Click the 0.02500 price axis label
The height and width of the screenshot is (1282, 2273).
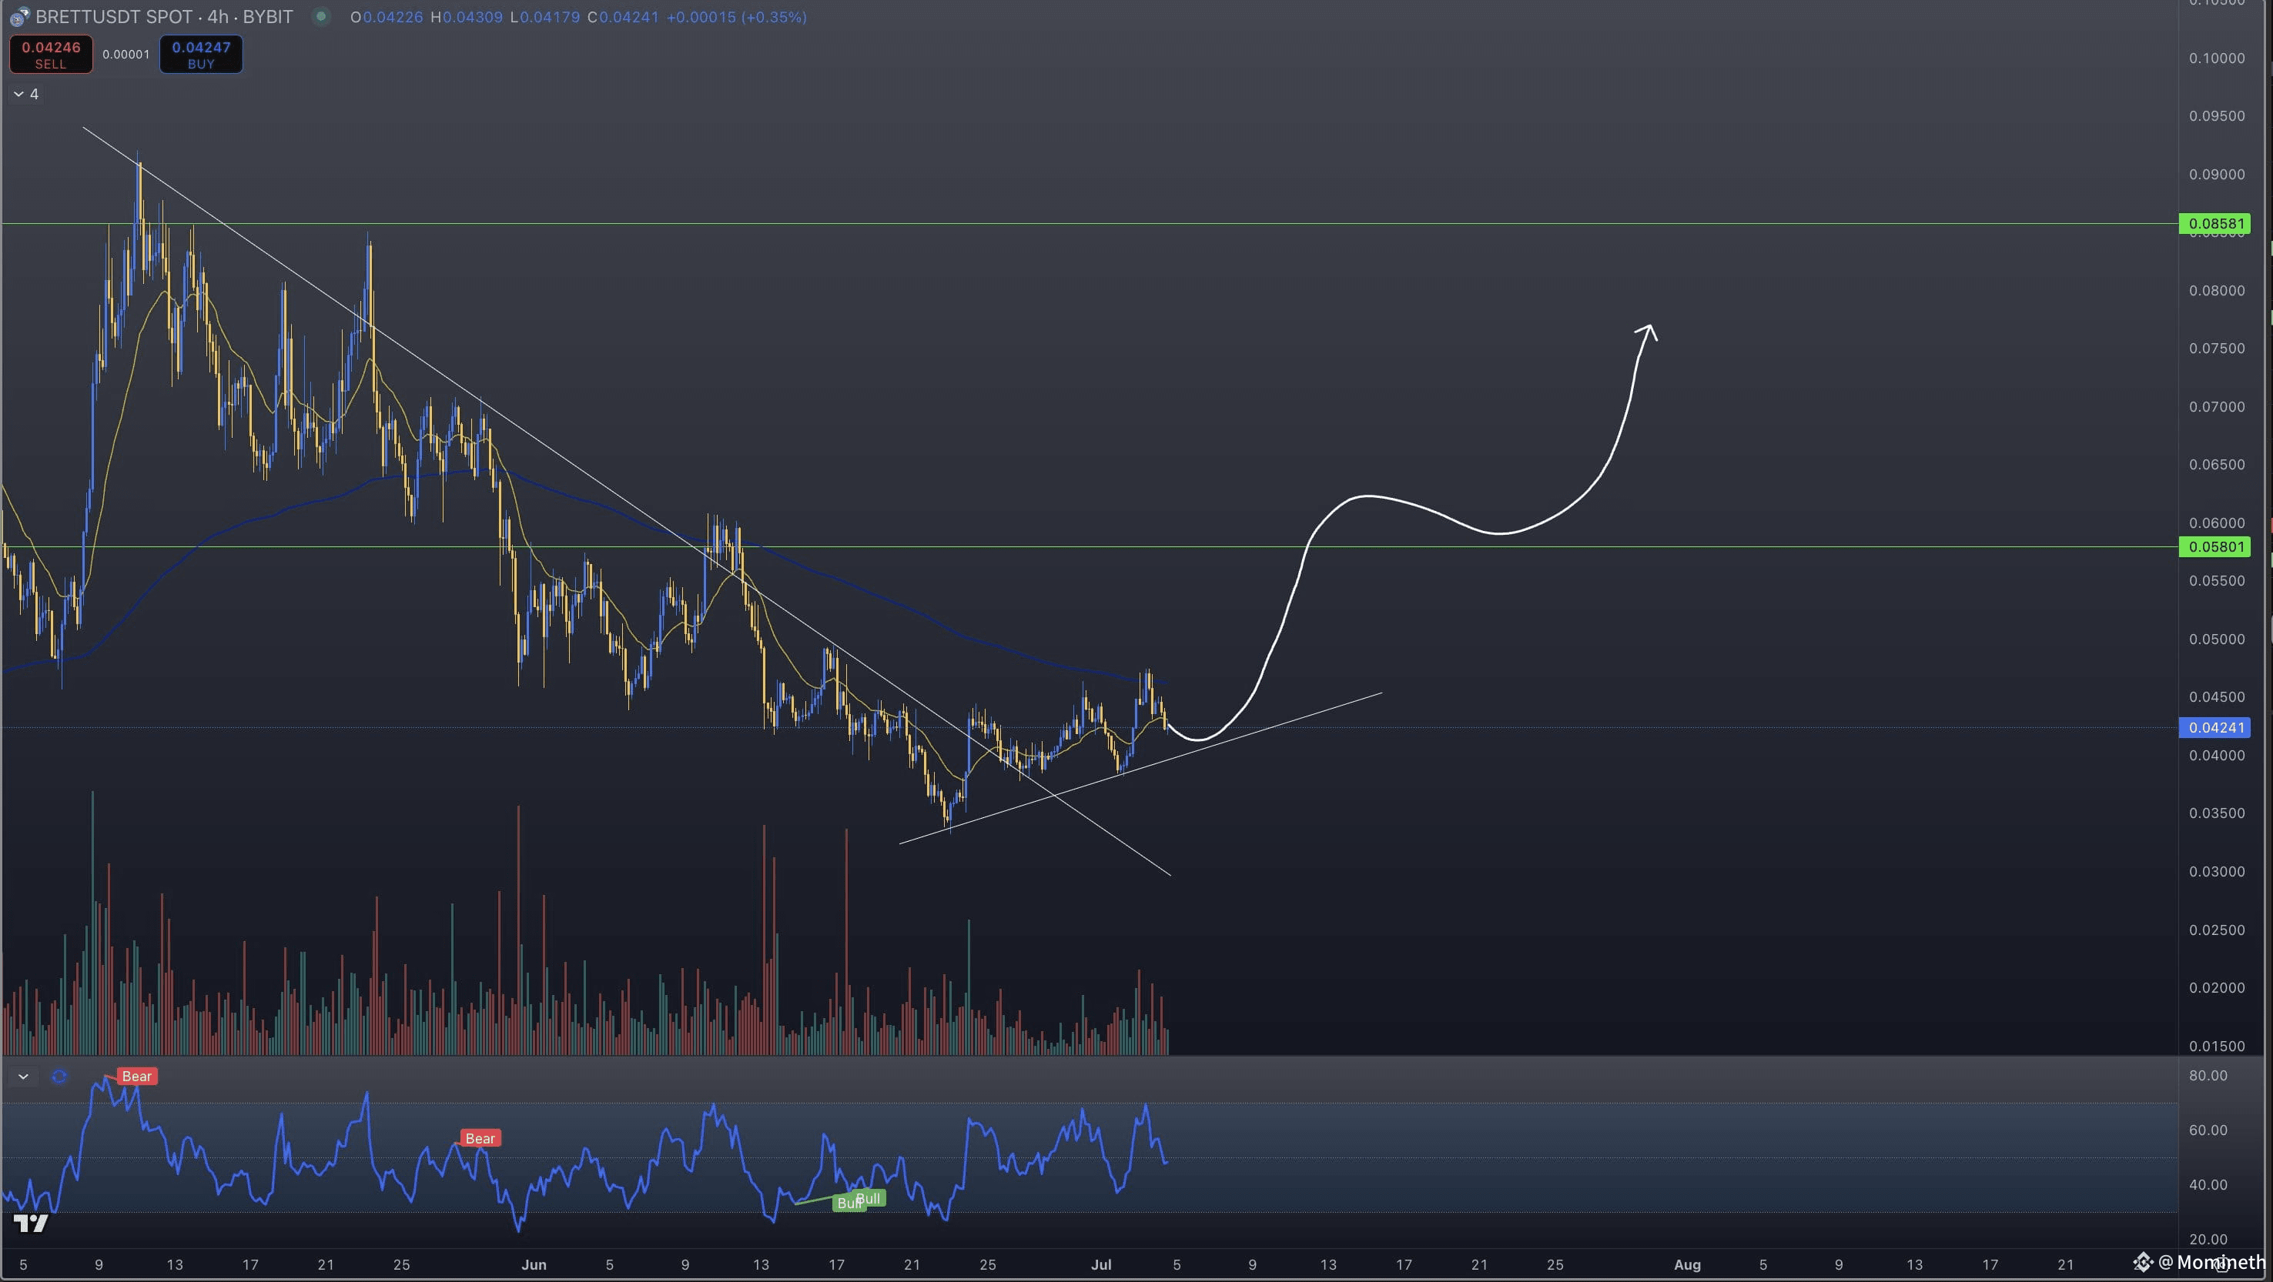(2217, 930)
